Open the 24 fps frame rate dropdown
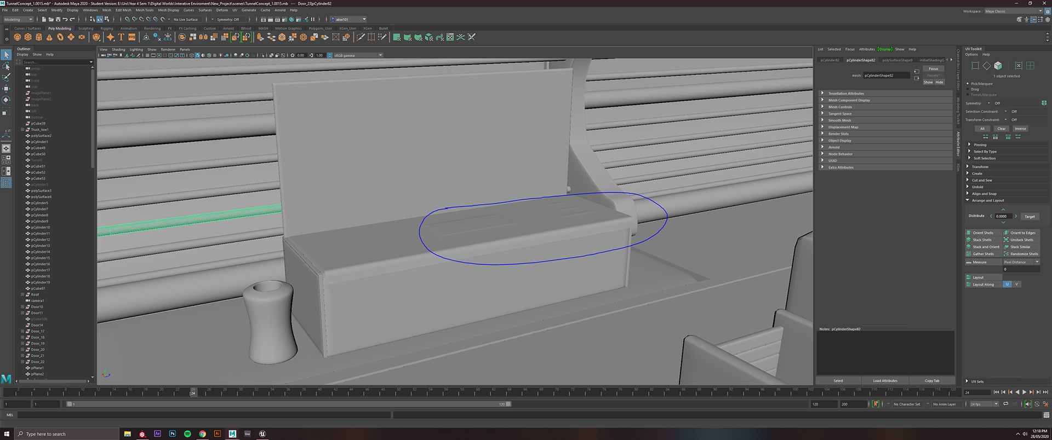This screenshot has width=1052, height=440. click(984, 404)
